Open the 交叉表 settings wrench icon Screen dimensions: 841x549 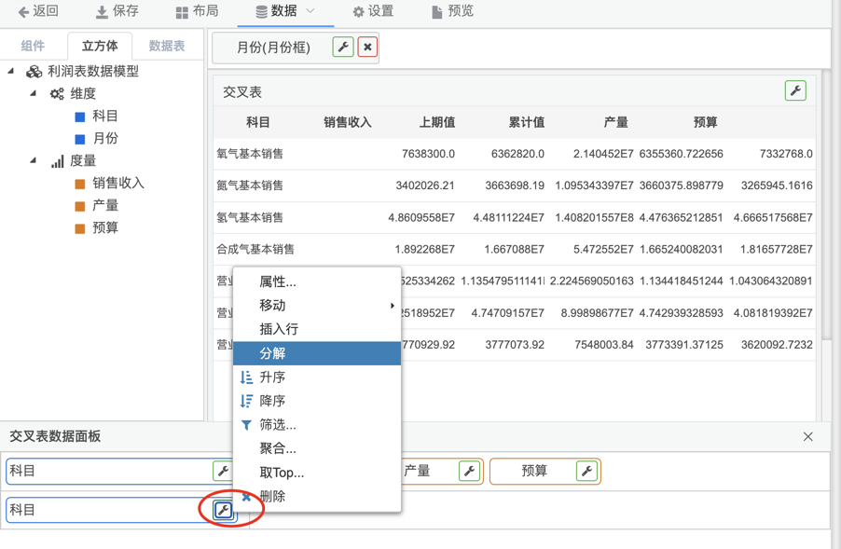(x=795, y=90)
